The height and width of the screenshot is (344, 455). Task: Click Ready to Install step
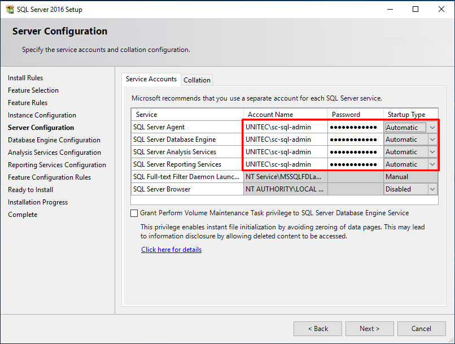click(30, 190)
